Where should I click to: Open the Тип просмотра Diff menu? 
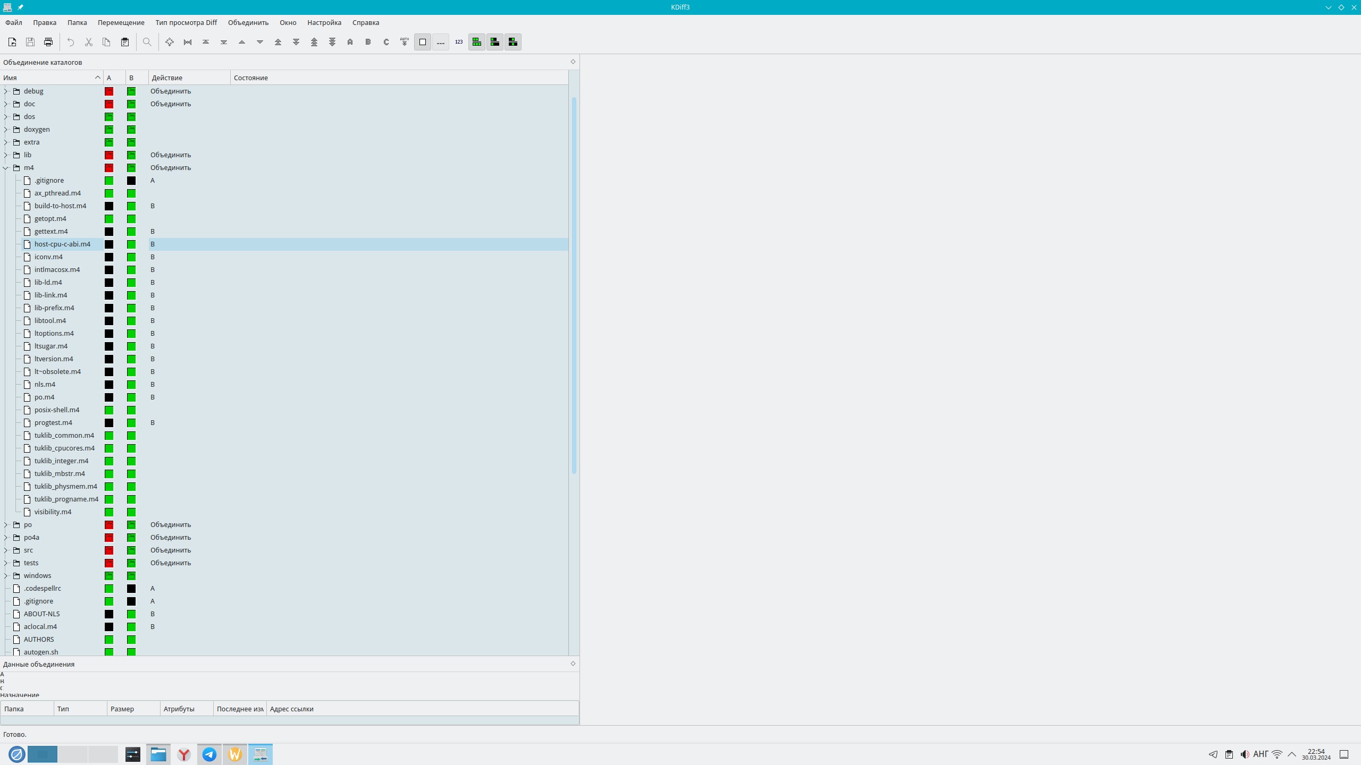pos(186,22)
